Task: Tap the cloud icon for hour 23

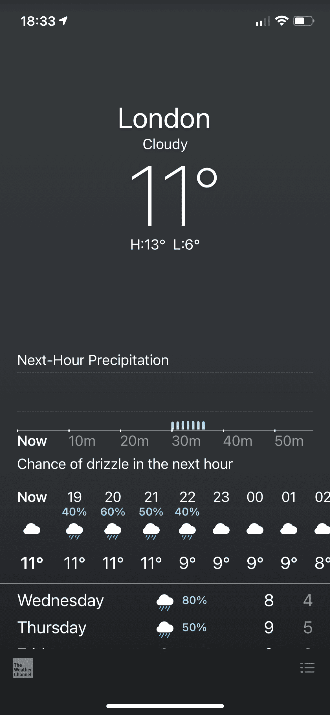Action: pos(221,529)
